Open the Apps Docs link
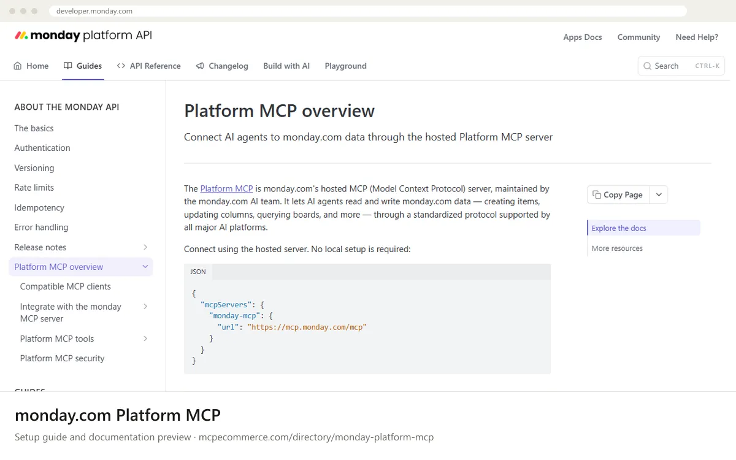 pyautogui.click(x=583, y=37)
